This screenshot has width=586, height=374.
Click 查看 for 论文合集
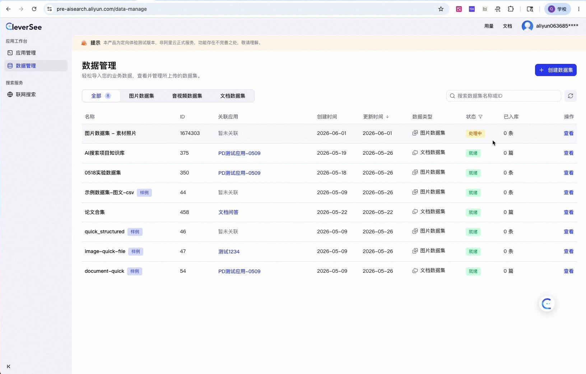569,212
